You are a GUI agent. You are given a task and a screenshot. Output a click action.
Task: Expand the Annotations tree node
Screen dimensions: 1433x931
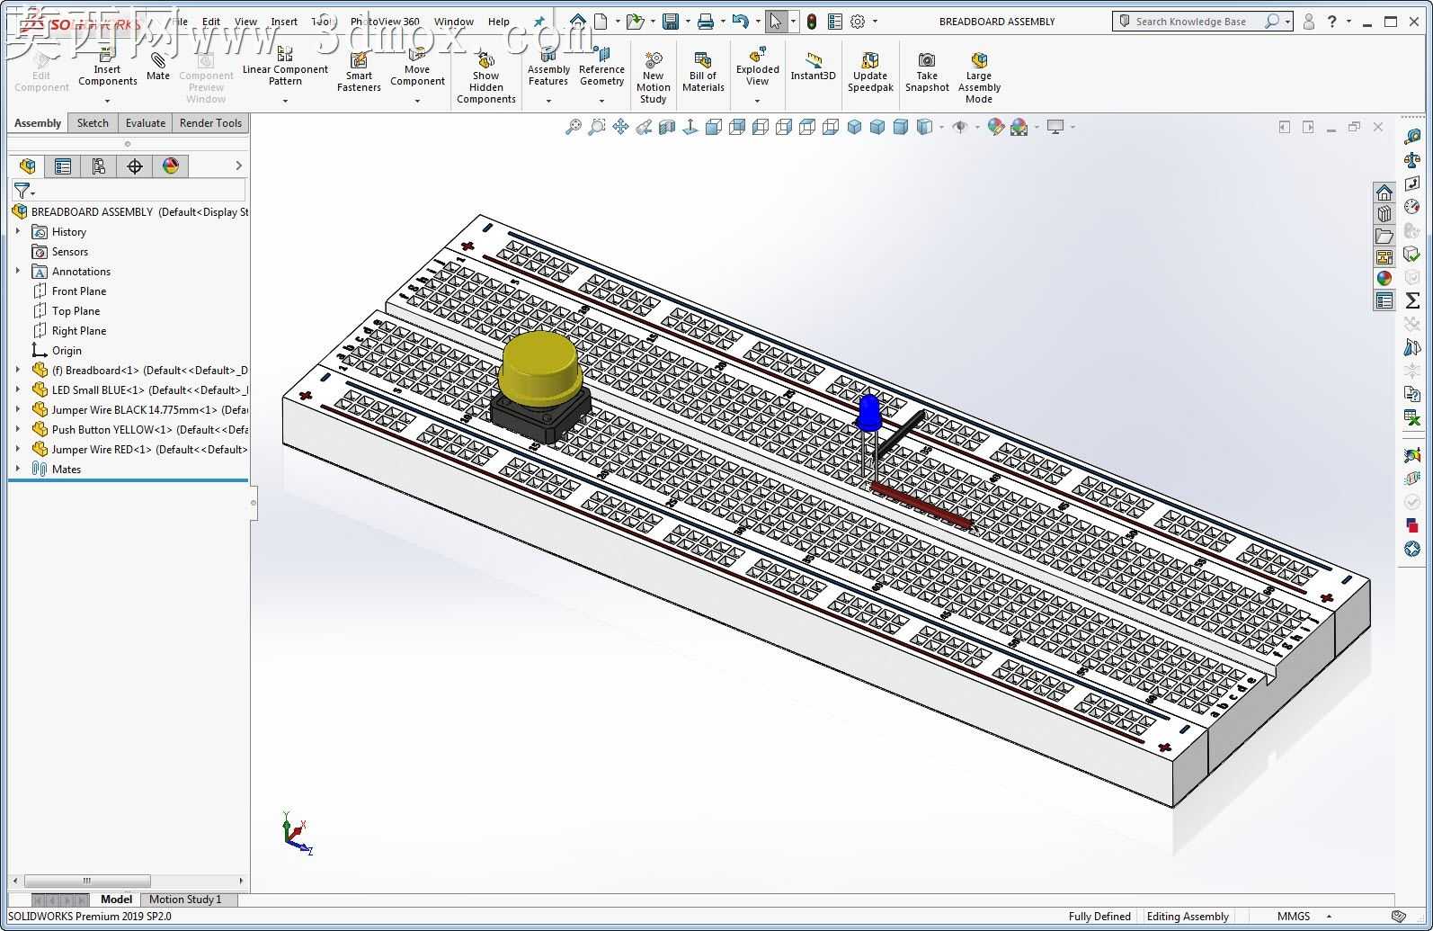click(x=18, y=271)
